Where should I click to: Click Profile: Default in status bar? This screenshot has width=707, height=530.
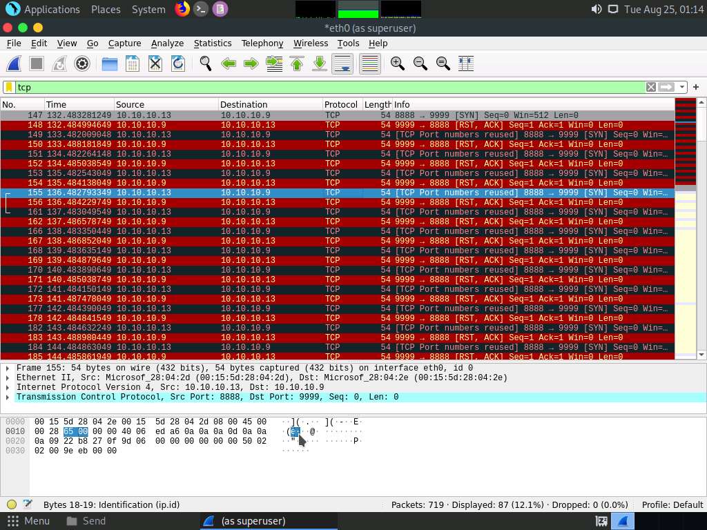point(672,504)
